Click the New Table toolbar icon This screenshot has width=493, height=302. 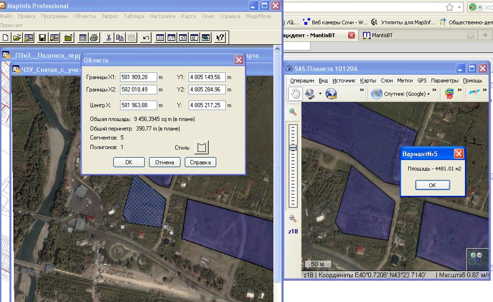[6, 38]
